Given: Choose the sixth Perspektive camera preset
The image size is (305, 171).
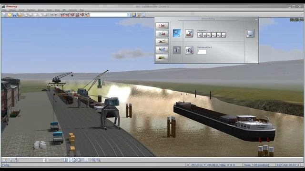Looking at the screenshot, I should 224,35.
